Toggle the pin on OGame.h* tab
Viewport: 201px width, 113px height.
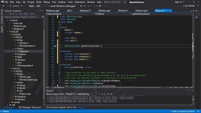click(x=167, y=11)
